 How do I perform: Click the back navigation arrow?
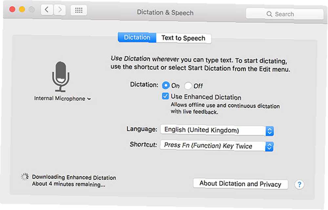[x=47, y=10]
